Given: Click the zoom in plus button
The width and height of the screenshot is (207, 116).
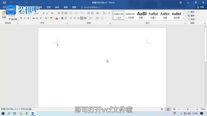Looking at the screenshot, I should tap(197, 109).
